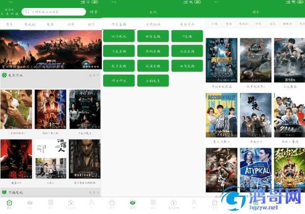Open the YY直播 live channel button
Screen dimensions: 305x214
[x=187, y=36]
